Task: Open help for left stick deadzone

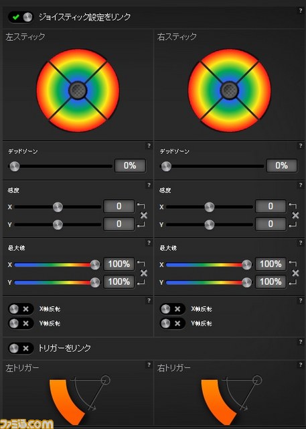Action: click(149, 145)
